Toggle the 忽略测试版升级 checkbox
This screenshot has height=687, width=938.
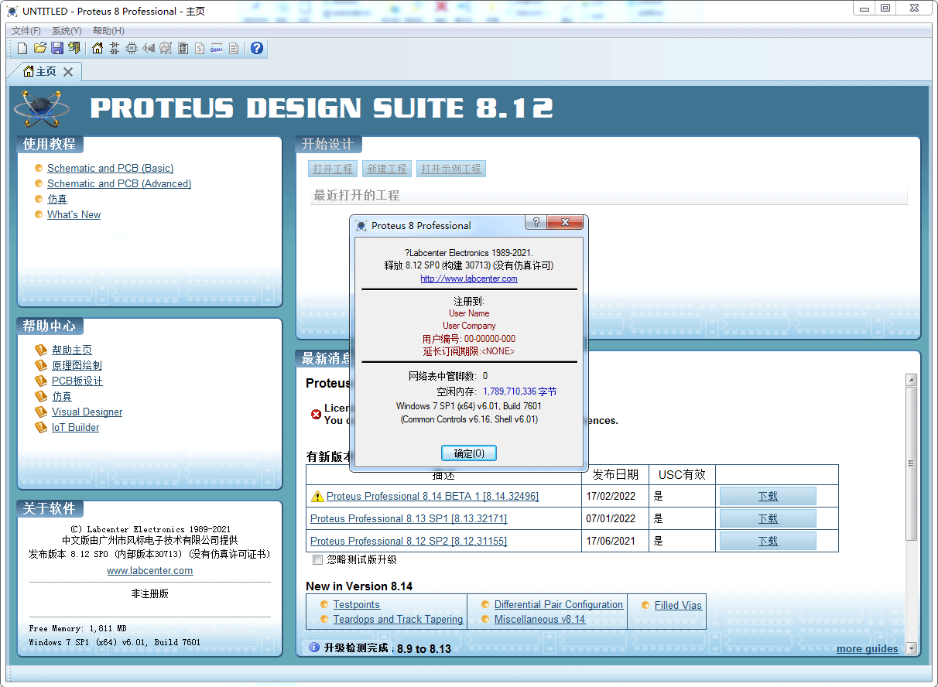pos(317,559)
